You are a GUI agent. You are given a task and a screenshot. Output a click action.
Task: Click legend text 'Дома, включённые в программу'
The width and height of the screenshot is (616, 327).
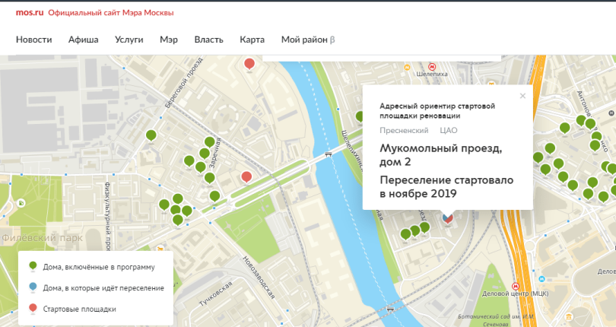(x=99, y=267)
